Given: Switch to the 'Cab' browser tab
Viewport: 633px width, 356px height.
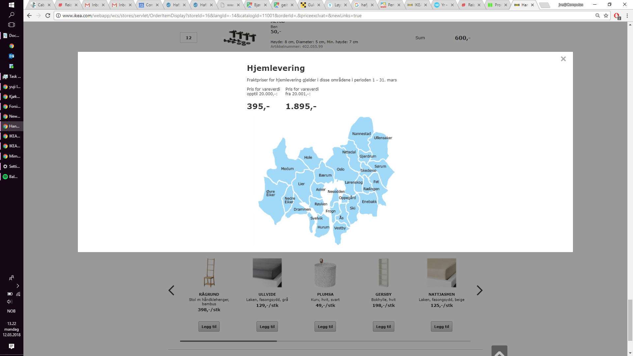Looking at the screenshot, I should tap(41, 5).
